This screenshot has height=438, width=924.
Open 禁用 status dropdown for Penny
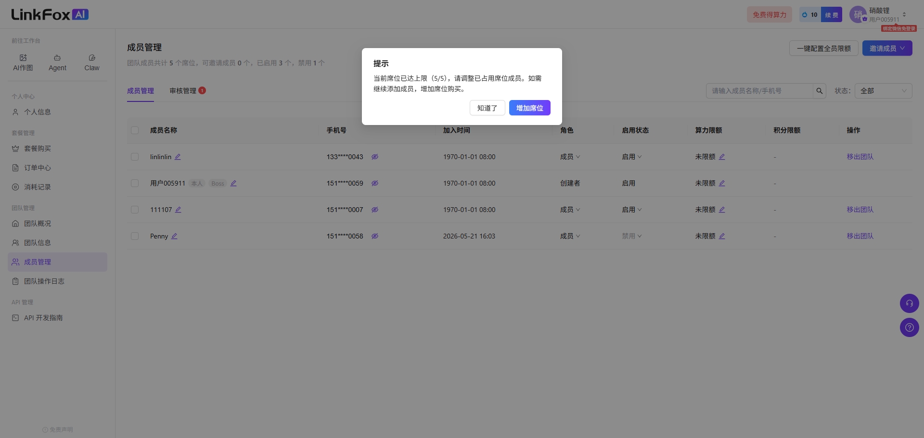pyautogui.click(x=632, y=236)
